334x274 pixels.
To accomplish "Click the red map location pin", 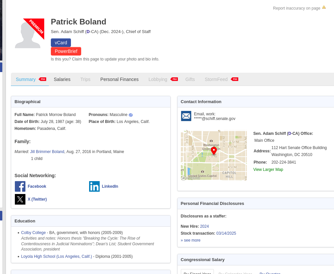I will [x=214, y=151].
